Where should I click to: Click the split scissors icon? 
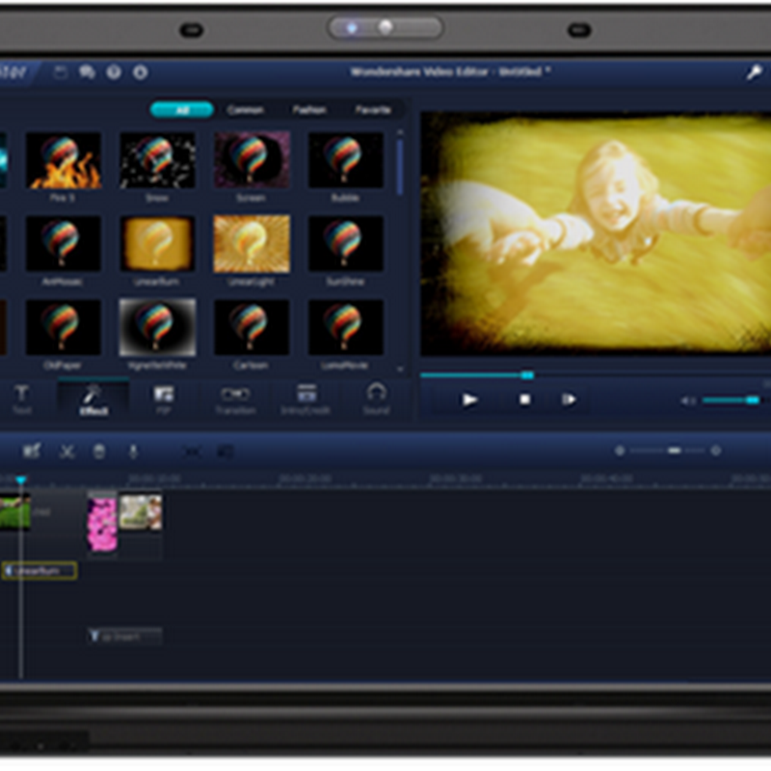66,451
